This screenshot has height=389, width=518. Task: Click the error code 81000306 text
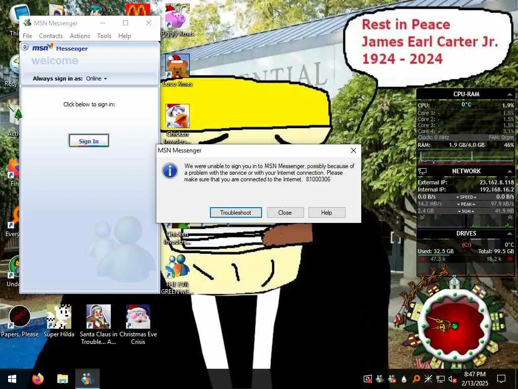click(318, 179)
